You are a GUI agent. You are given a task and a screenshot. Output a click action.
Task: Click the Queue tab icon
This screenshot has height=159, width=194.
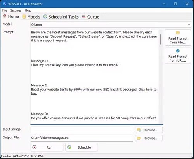(x=84, y=17)
